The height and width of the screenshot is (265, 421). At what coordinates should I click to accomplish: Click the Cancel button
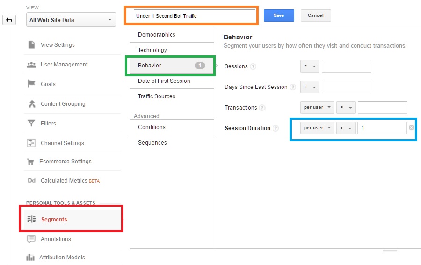(x=316, y=15)
